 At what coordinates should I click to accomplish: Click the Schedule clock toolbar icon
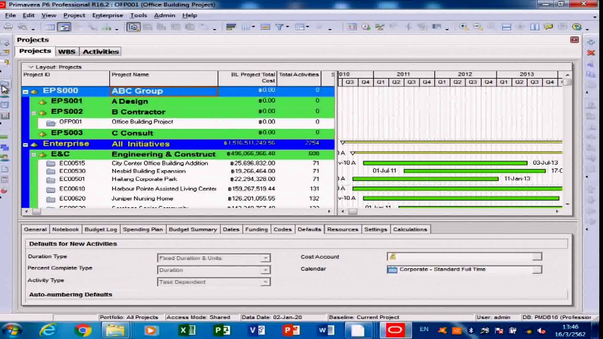(x=366, y=27)
